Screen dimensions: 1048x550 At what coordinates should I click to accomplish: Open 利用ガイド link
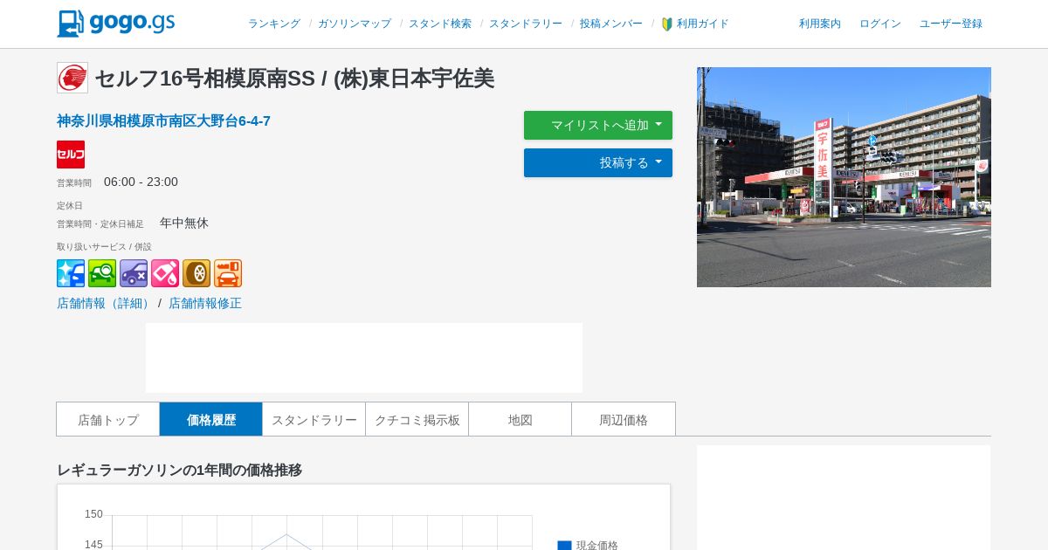point(703,24)
